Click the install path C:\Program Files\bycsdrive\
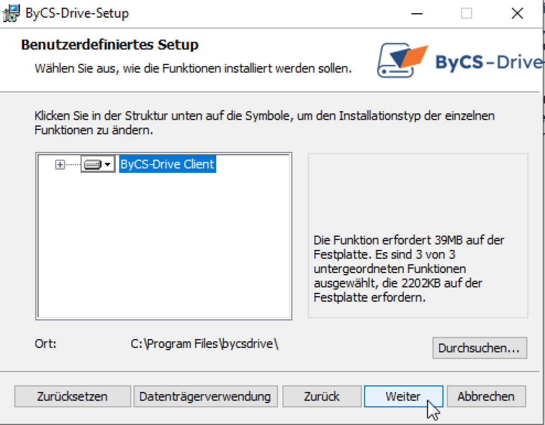545x425 pixels. coord(204,344)
